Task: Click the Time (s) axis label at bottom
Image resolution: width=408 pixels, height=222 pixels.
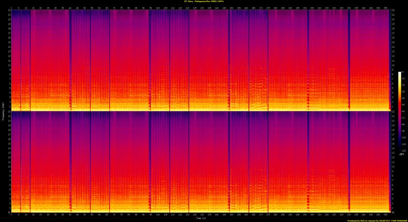Action: click(200, 219)
